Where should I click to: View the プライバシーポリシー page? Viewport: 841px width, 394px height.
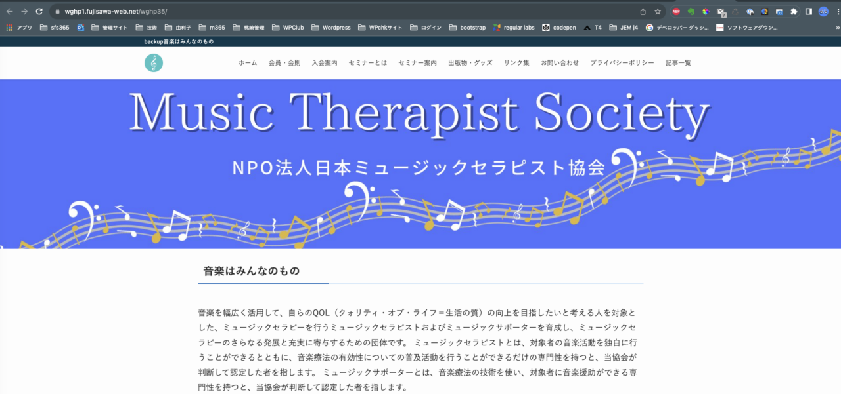(x=622, y=63)
